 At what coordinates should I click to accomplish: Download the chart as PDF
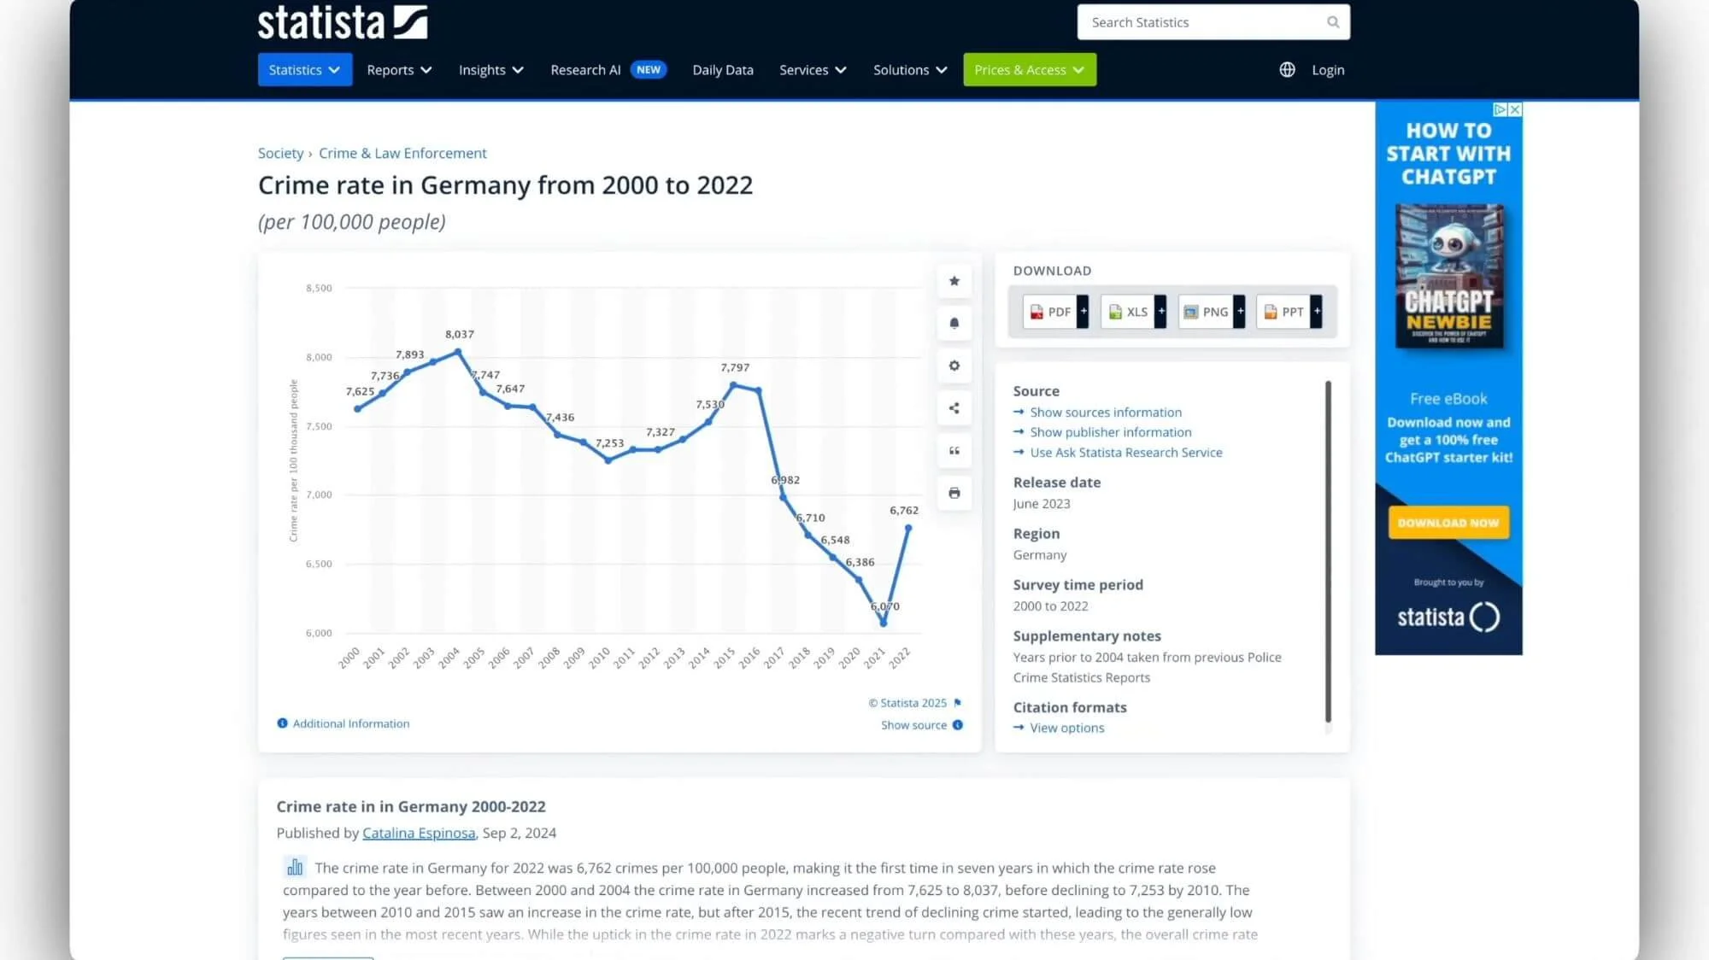[x=1051, y=312]
